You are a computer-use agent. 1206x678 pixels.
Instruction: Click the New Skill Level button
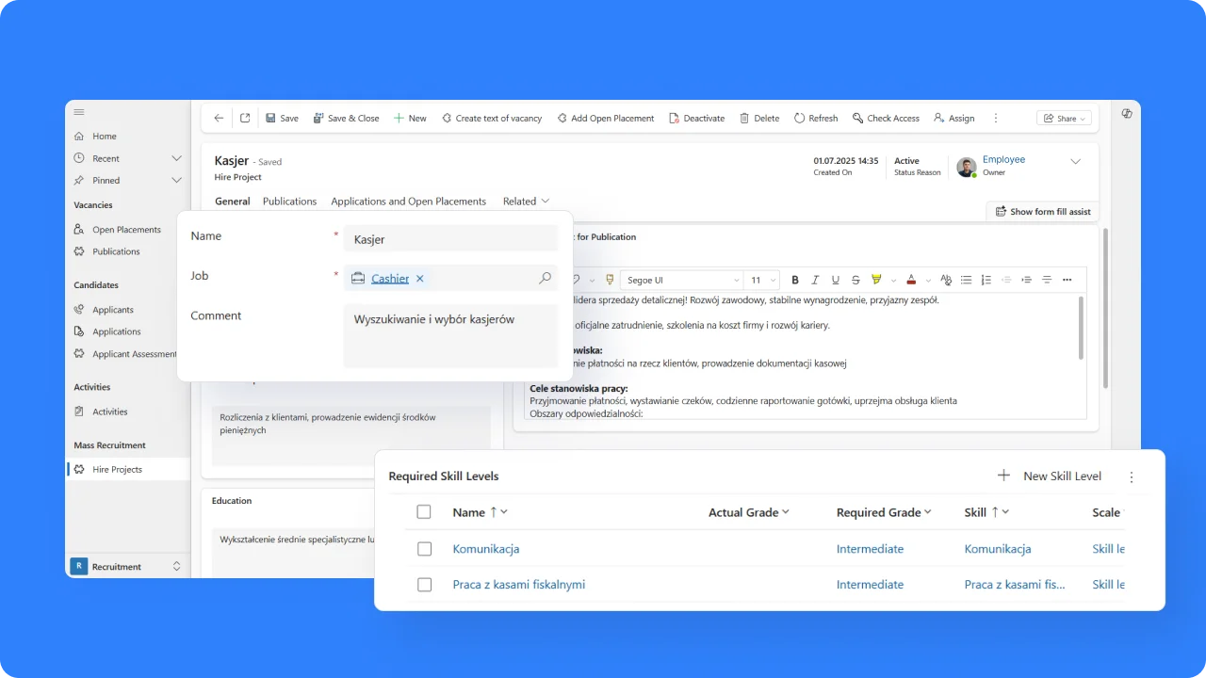coord(1050,476)
